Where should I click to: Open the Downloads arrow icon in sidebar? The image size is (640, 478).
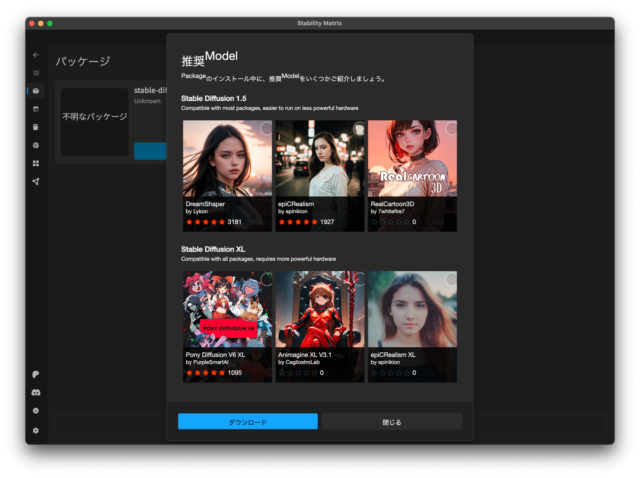(36, 411)
